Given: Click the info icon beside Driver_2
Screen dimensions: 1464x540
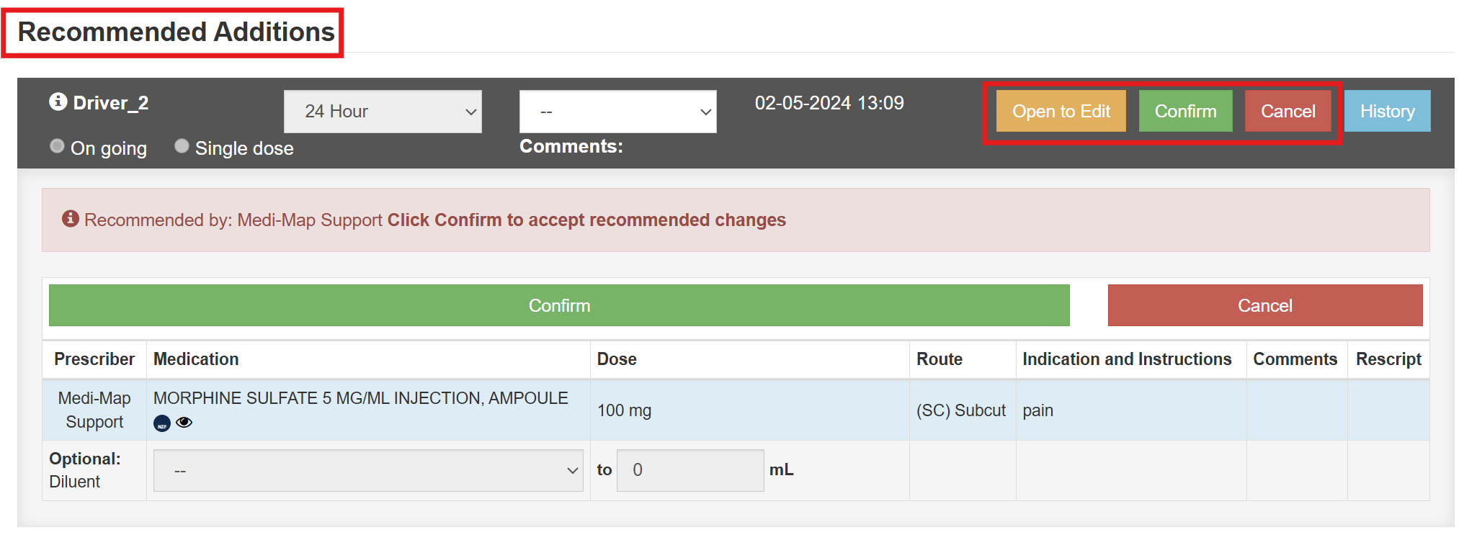Looking at the screenshot, I should tap(58, 102).
